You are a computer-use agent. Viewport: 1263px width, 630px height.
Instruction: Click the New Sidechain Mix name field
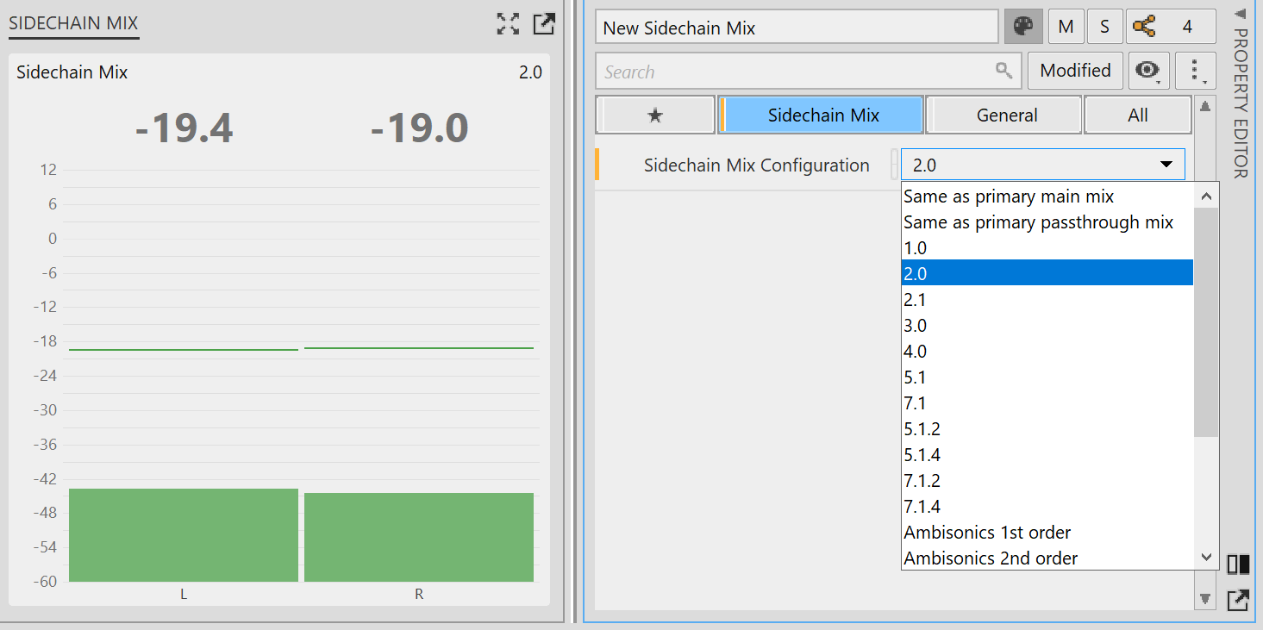click(796, 28)
